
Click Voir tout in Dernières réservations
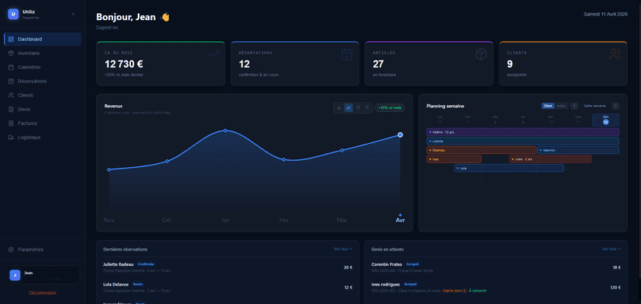(343, 249)
